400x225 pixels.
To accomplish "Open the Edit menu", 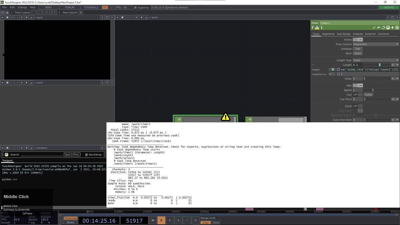I will 12,7.
